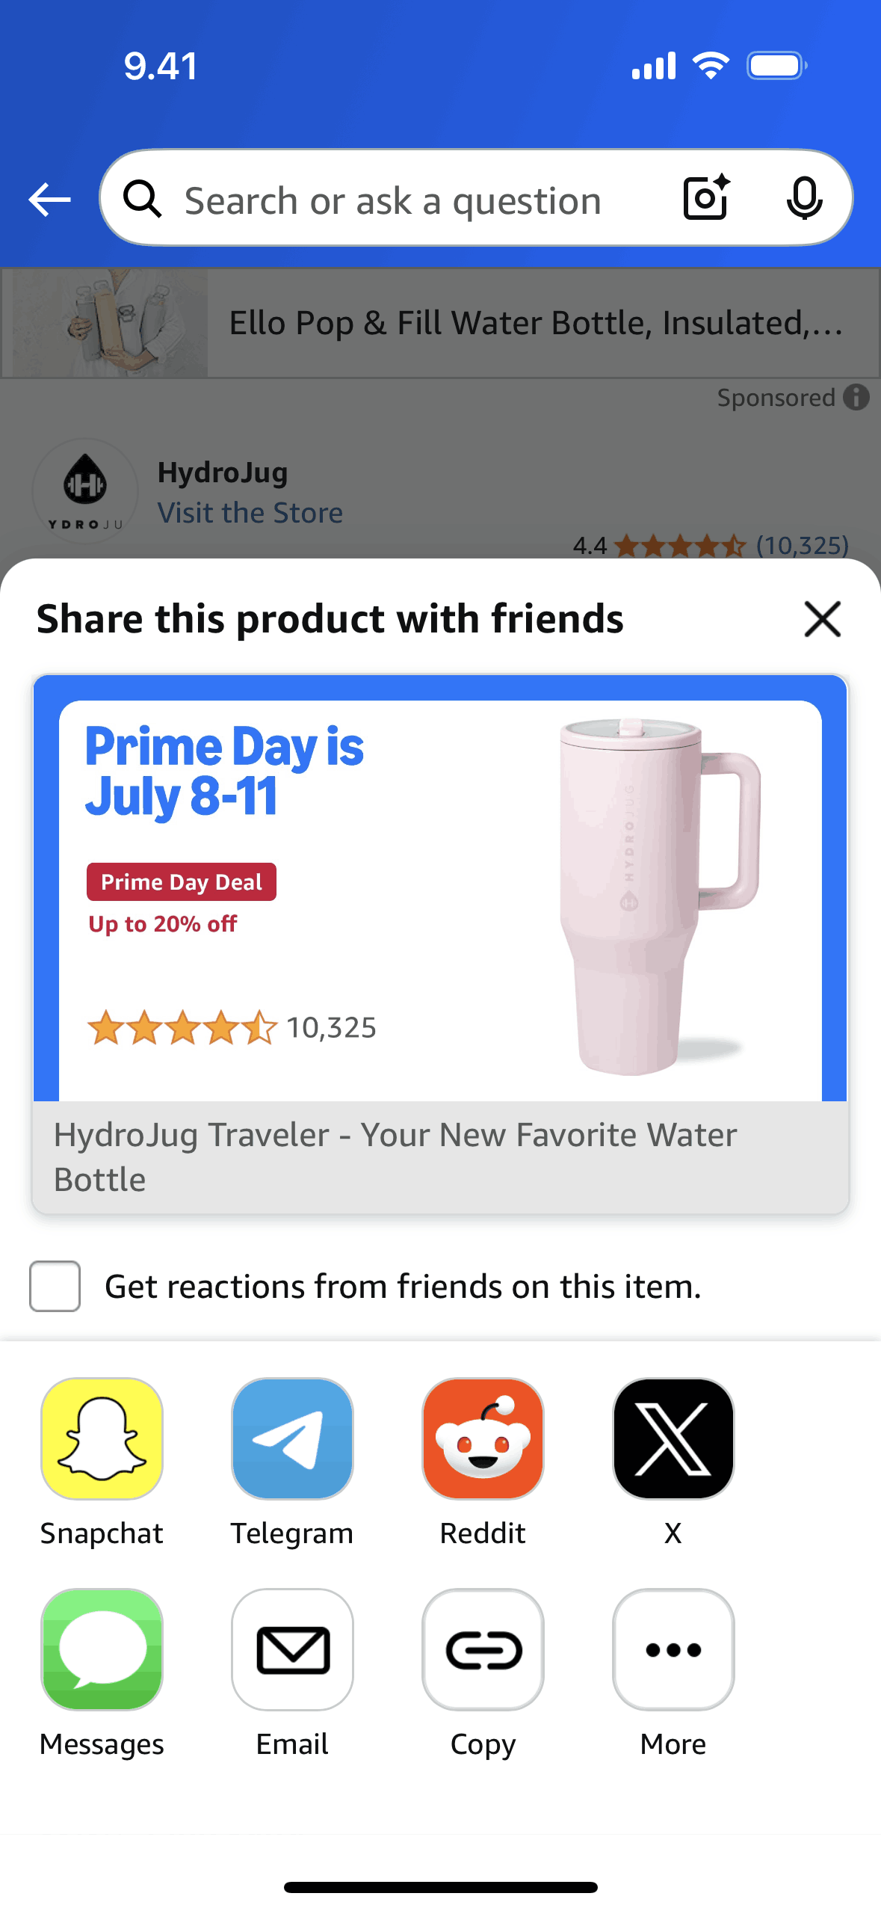Image resolution: width=881 pixels, height=1911 pixels.
Task: Send product through Messages
Action: [102, 1649]
